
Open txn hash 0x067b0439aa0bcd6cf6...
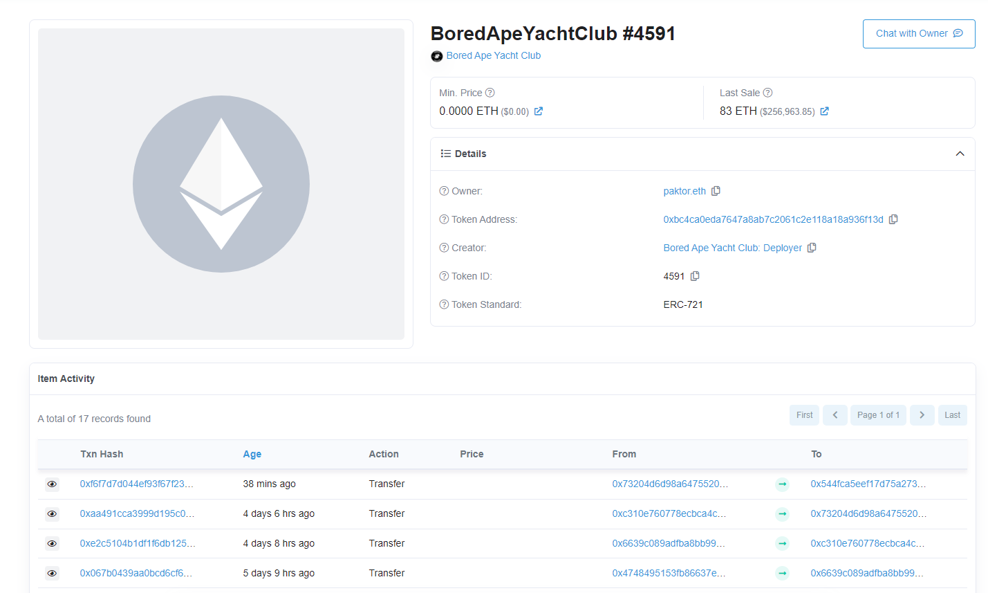pyautogui.click(x=136, y=573)
